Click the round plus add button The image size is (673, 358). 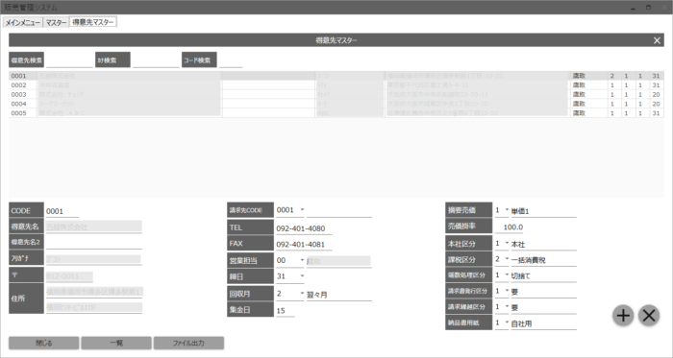(623, 316)
